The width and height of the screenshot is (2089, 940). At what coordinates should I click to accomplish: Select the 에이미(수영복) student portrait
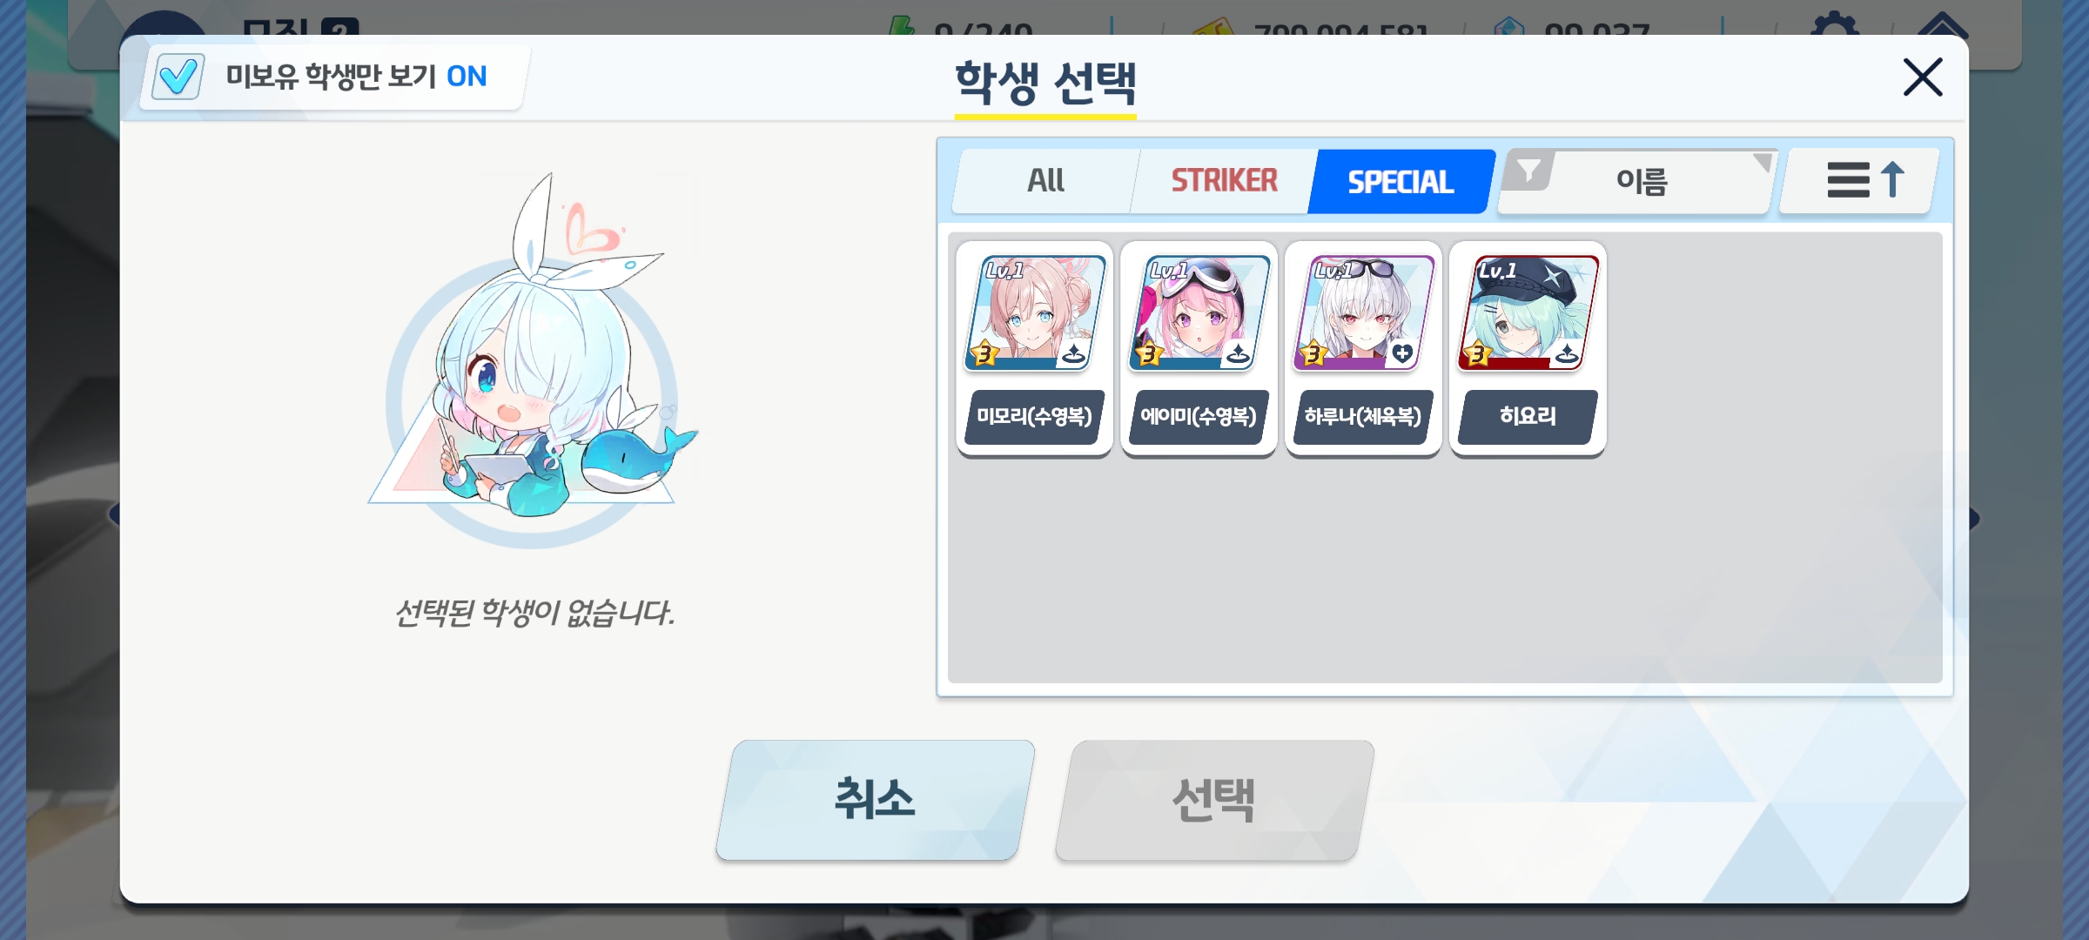click(x=1199, y=313)
